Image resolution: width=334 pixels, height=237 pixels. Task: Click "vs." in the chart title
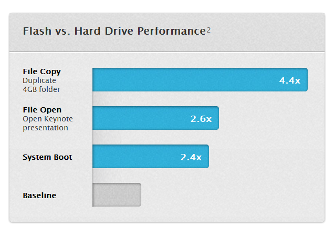[61, 30]
